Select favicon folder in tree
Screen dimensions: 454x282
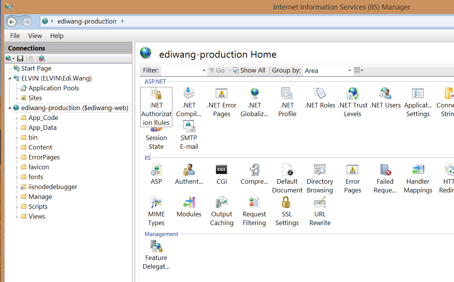pyautogui.click(x=38, y=167)
